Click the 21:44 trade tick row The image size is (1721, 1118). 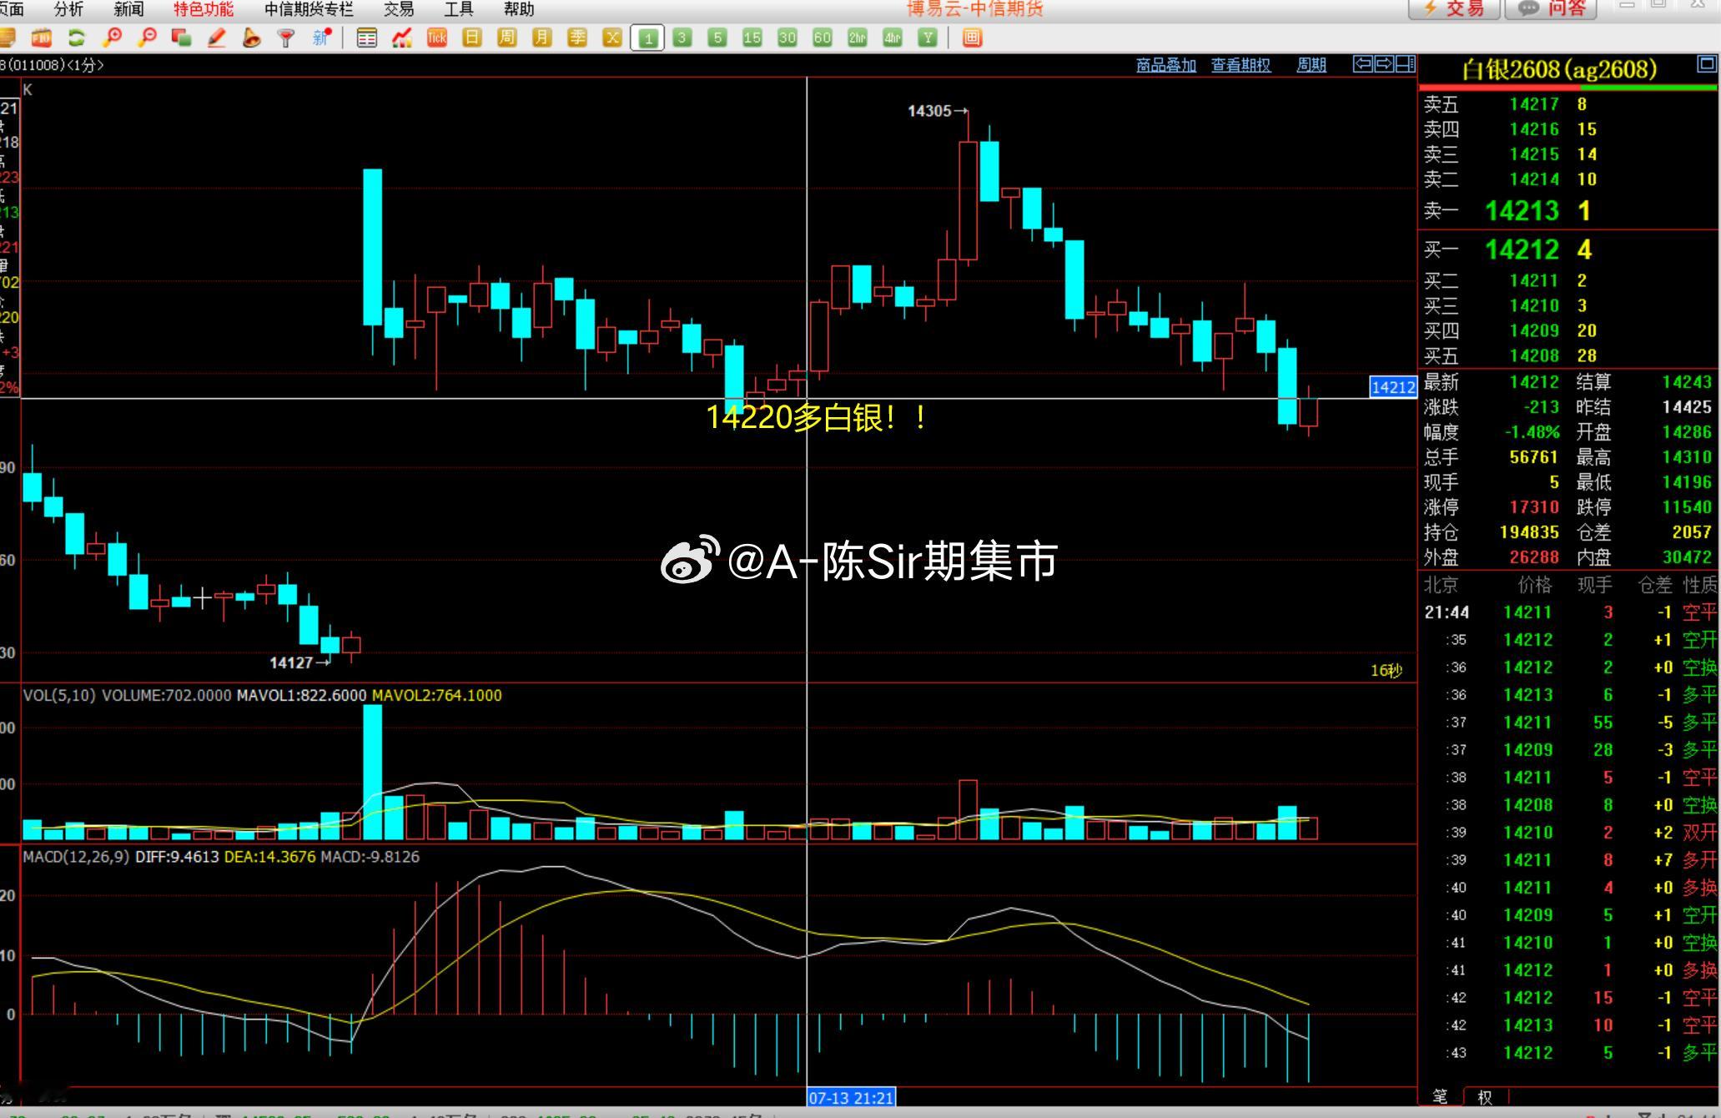(1569, 612)
